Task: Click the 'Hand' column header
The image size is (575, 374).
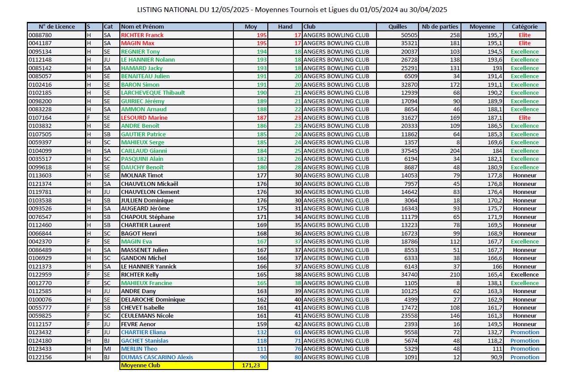Action: point(285,26)
